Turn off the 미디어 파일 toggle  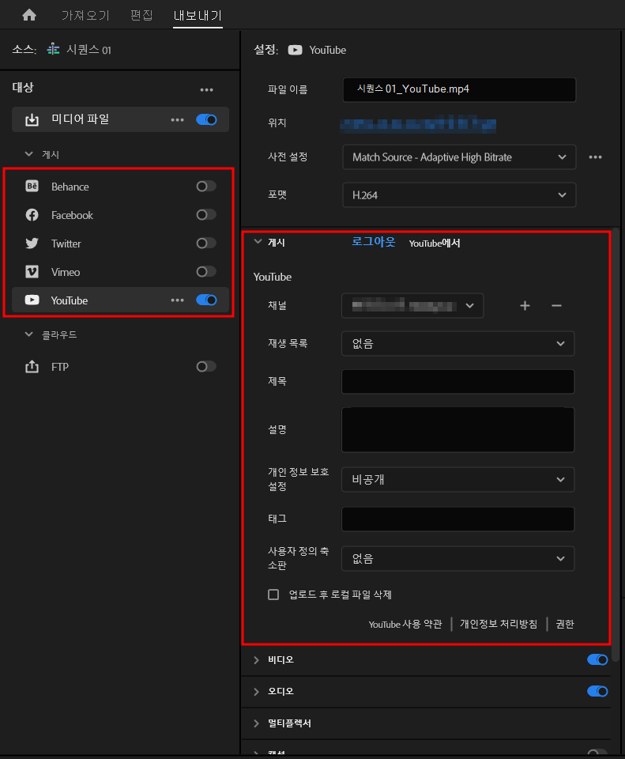pos(206,119)
